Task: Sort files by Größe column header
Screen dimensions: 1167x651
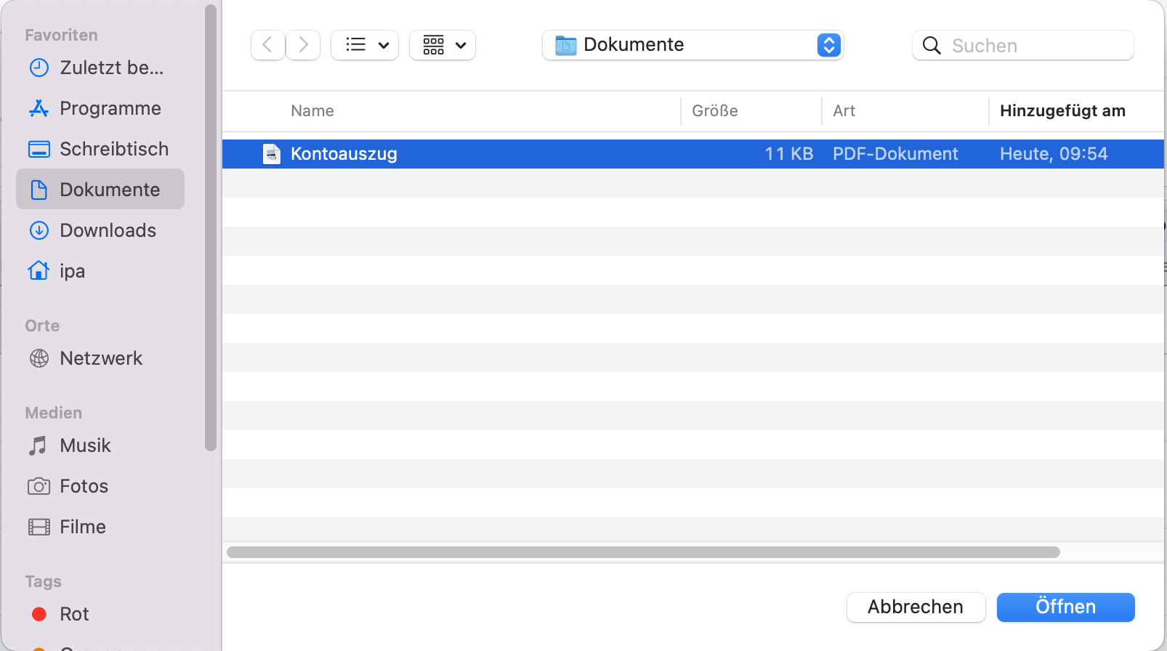Action: tap(715, 111)
